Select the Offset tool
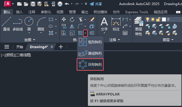 click(92, 33)
